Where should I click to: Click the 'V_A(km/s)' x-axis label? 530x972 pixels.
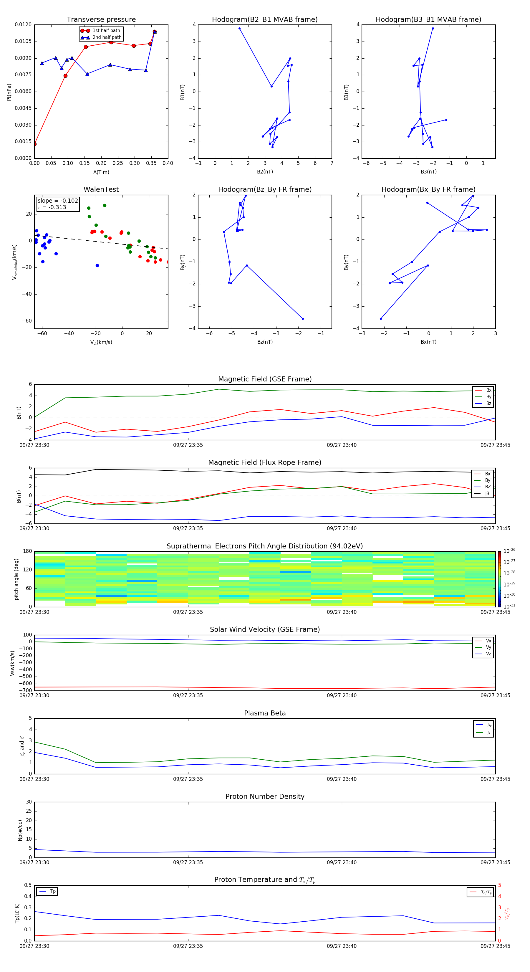pos(101,342)
